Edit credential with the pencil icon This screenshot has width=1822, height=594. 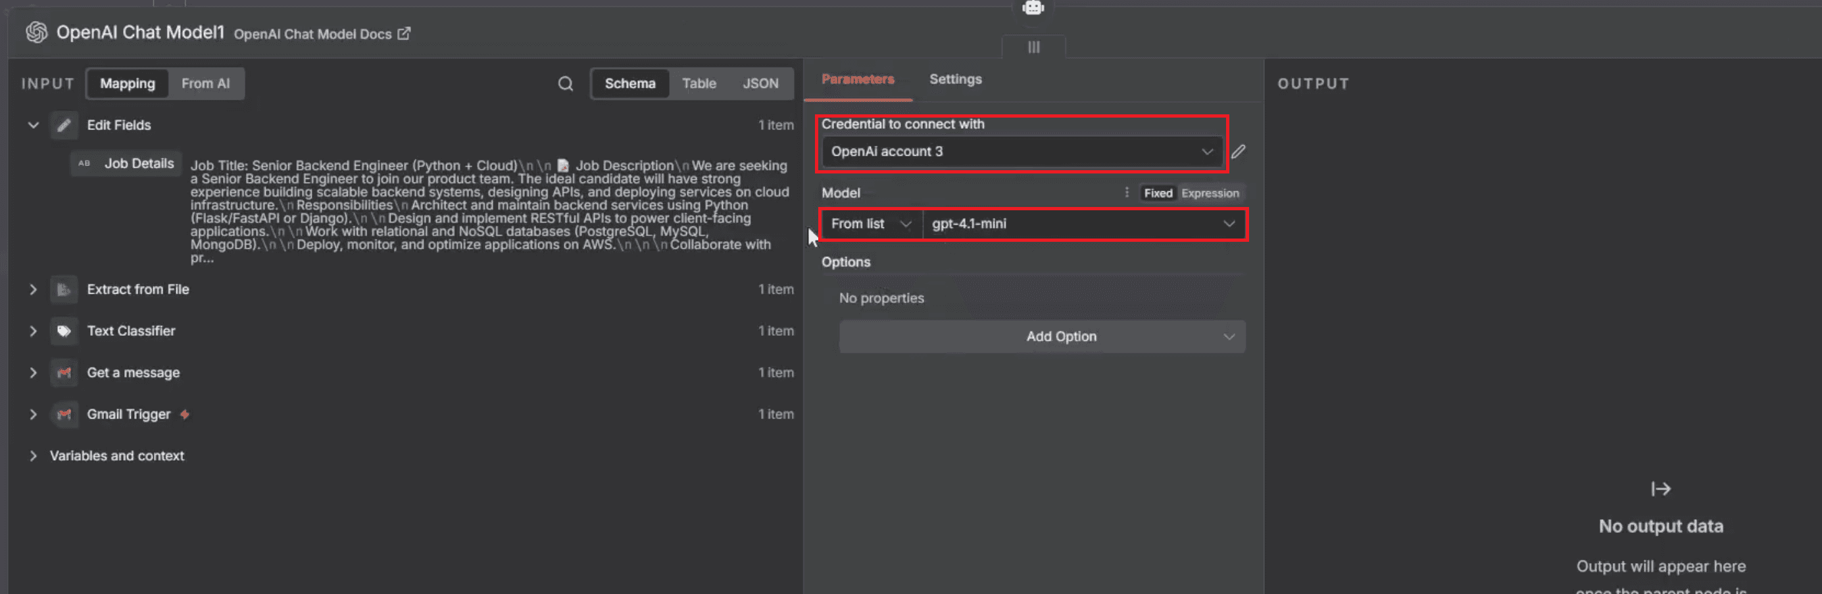pyautogui.click(x=1238, y=151)
